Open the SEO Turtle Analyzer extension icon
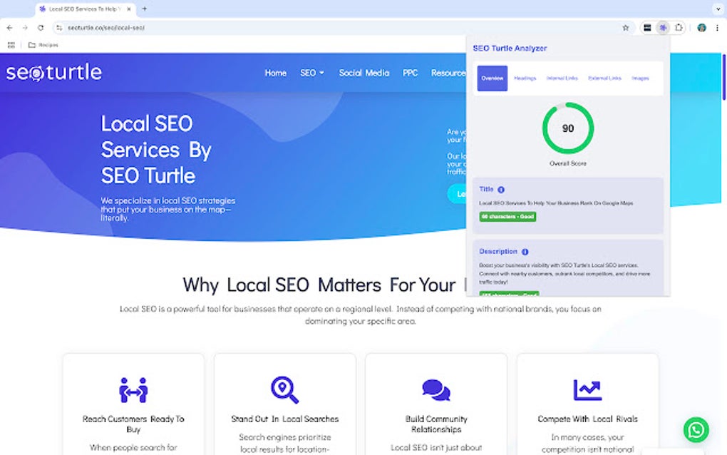Screen dimensions: 727x455 [662, 27]
